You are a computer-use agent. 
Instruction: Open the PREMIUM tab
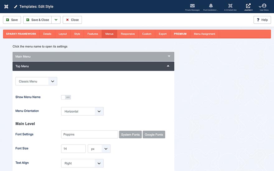pos(180,34)
